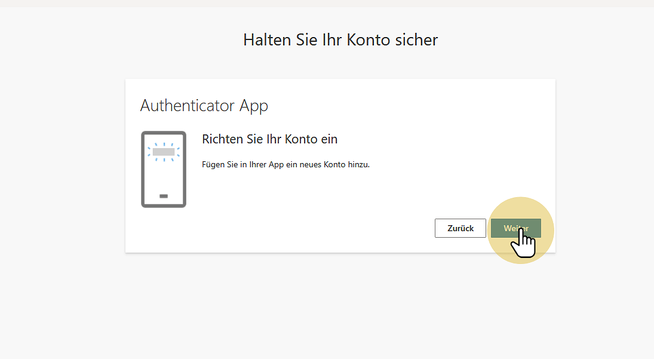The width and height of the screenshot is (654, 359).
Task: Click the 'Authenticator App' heading
Action: click(x=204, y=106)
